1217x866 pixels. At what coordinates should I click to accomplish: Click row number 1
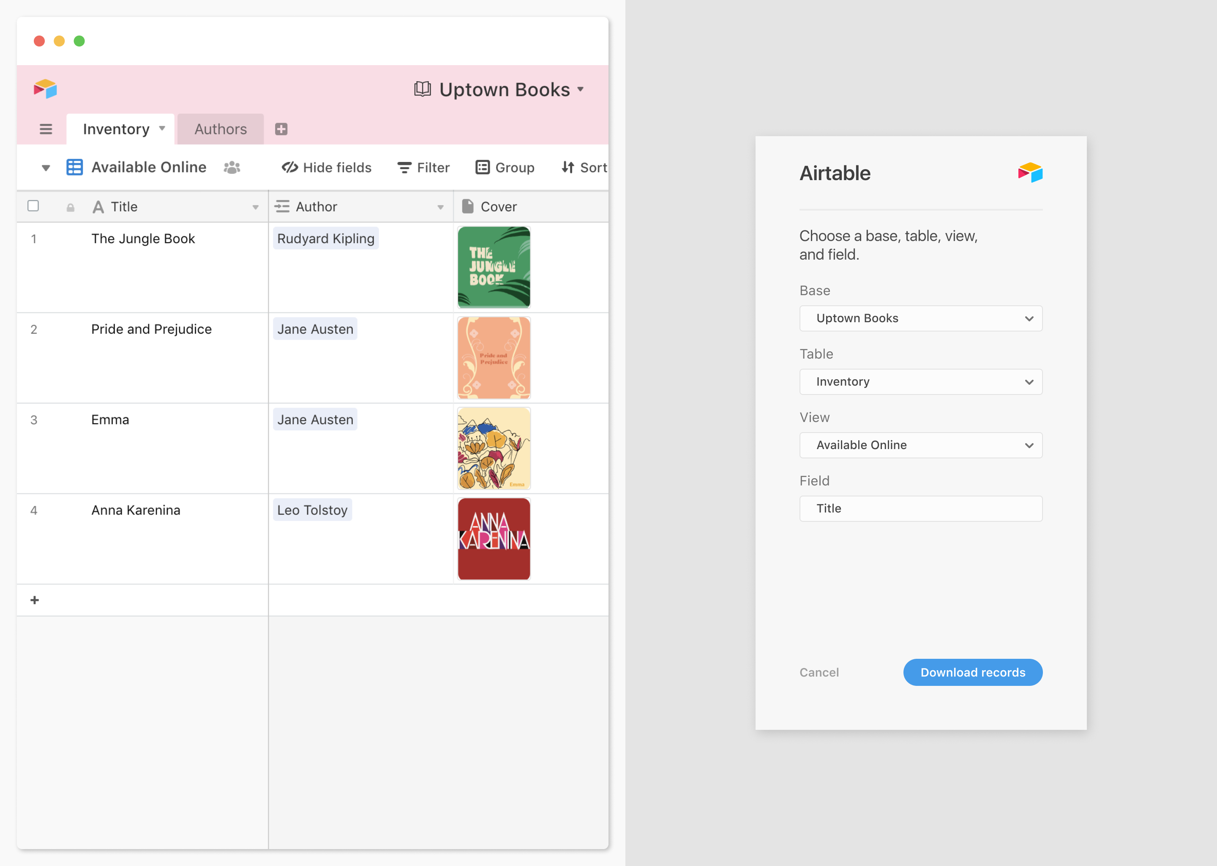[x=33, y=239]
